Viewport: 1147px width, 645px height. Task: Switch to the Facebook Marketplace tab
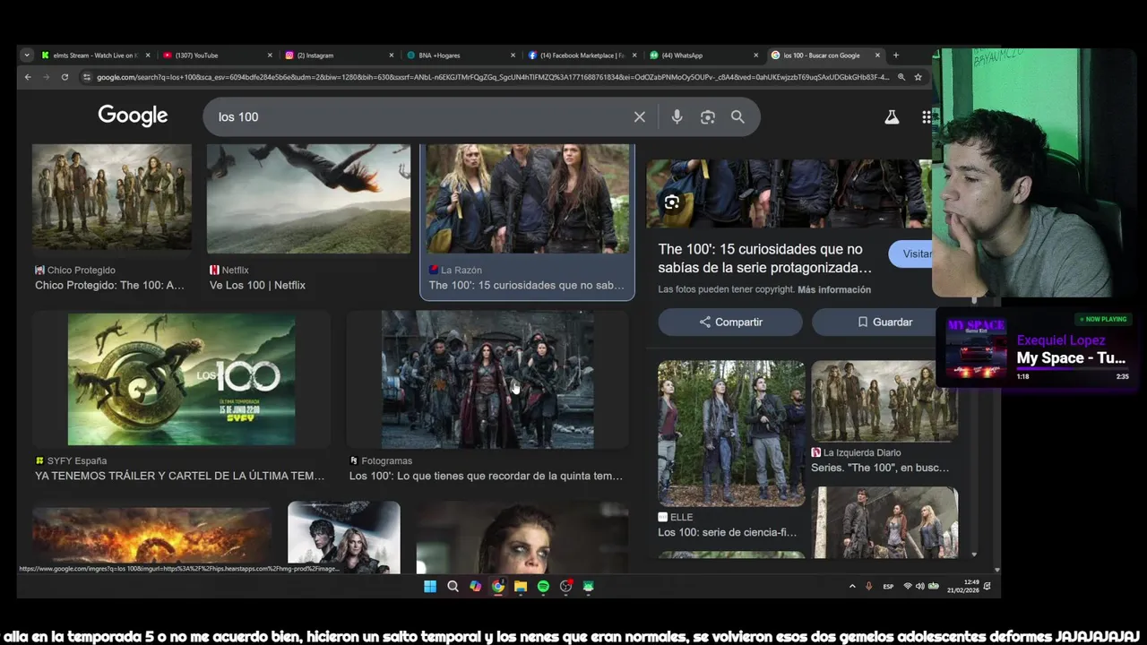(x=582, y=56)
